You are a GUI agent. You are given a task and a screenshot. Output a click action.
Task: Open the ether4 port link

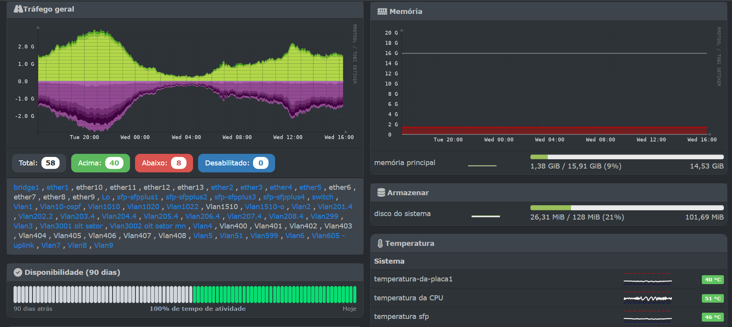[x=281, y=187]
